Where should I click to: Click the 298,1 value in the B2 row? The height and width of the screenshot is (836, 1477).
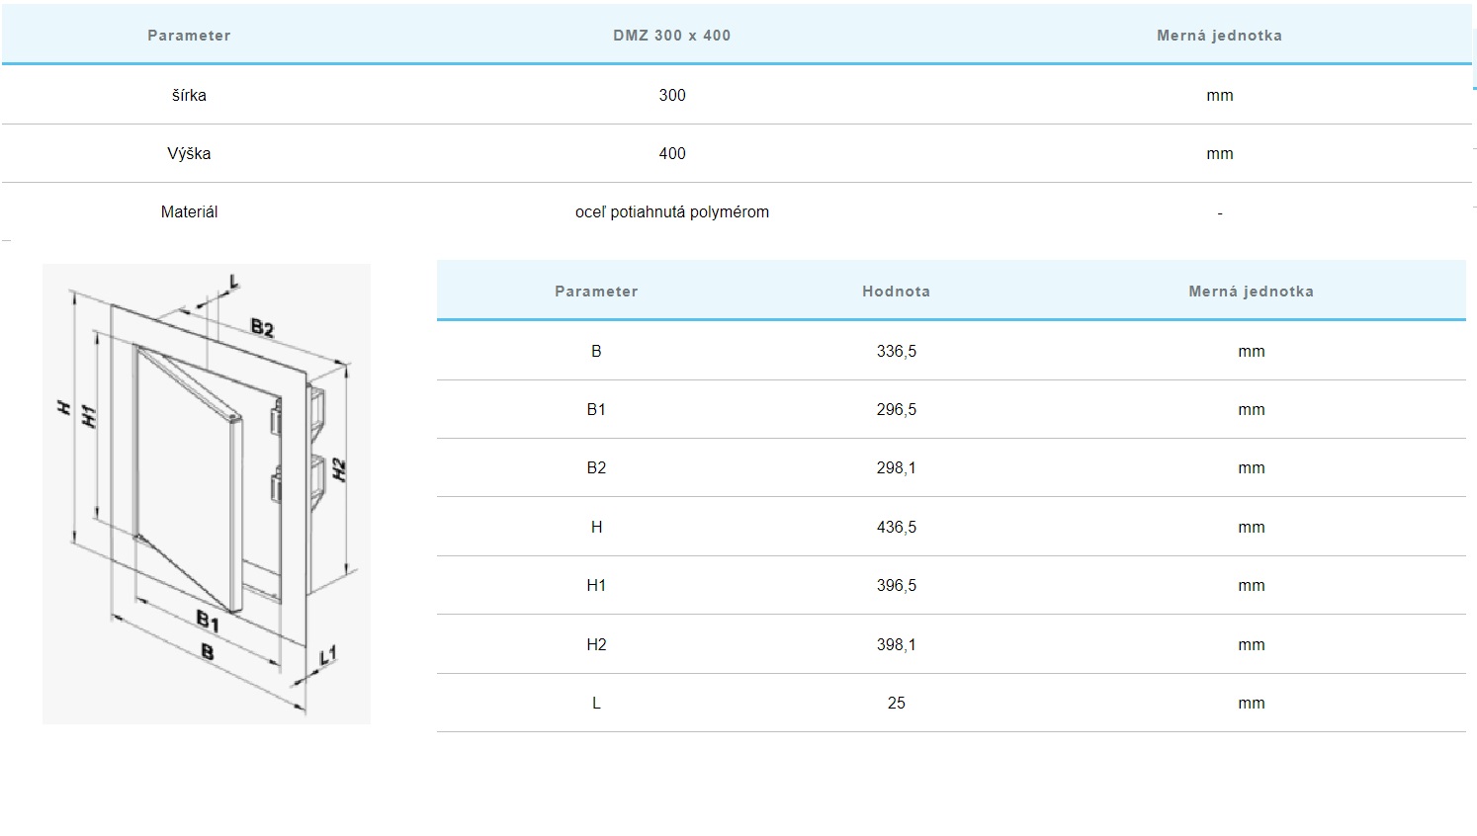pos(896,468)
